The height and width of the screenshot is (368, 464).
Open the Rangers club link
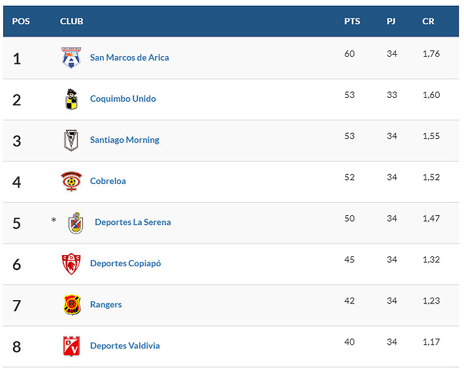[106, 304]
